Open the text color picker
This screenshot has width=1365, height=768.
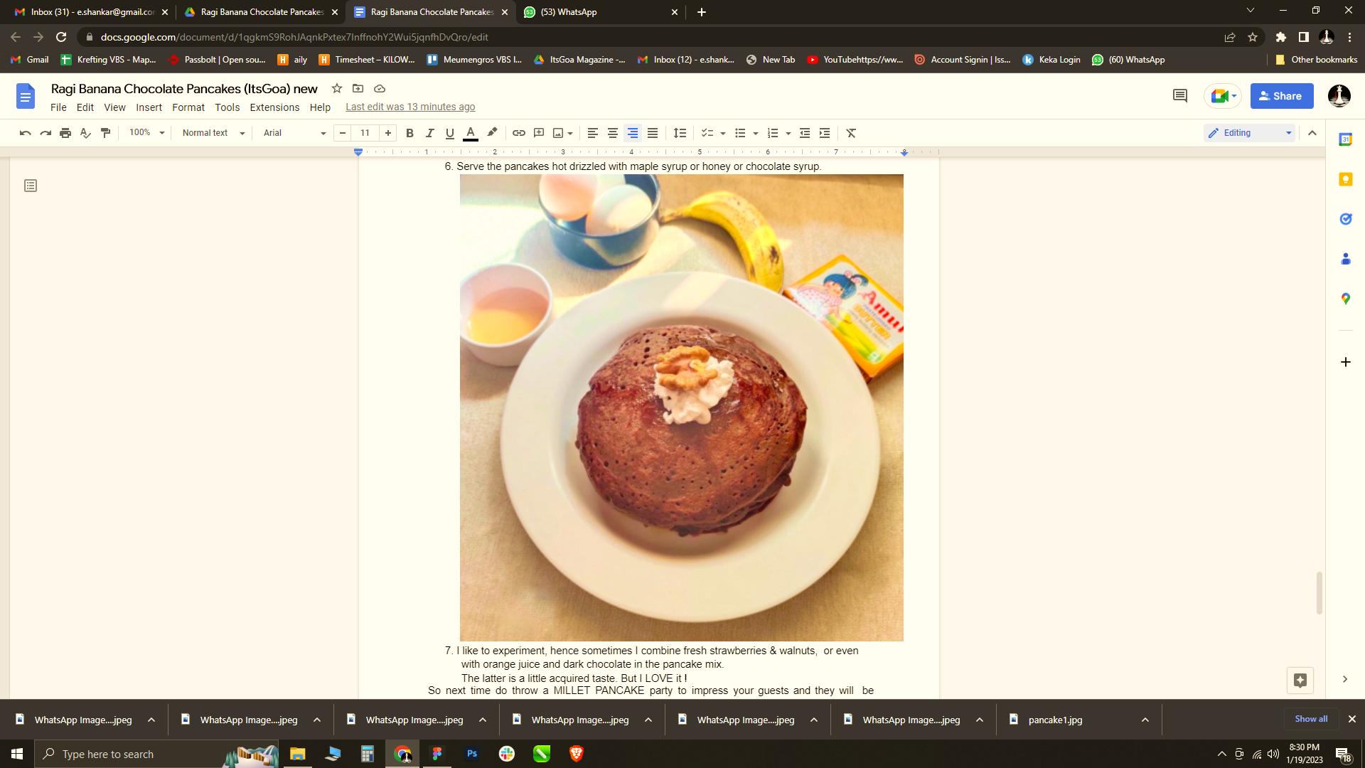click(470, 133)
